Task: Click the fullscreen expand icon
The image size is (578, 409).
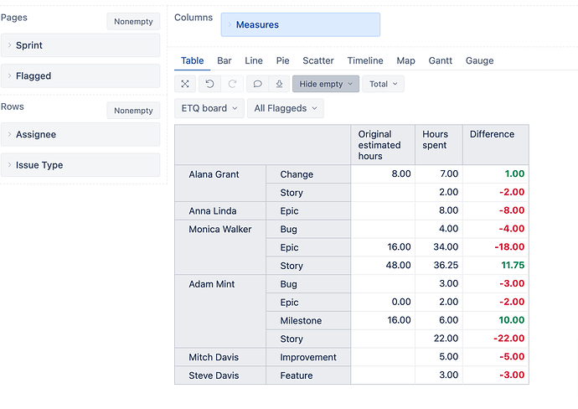Action: coord(185,84)
